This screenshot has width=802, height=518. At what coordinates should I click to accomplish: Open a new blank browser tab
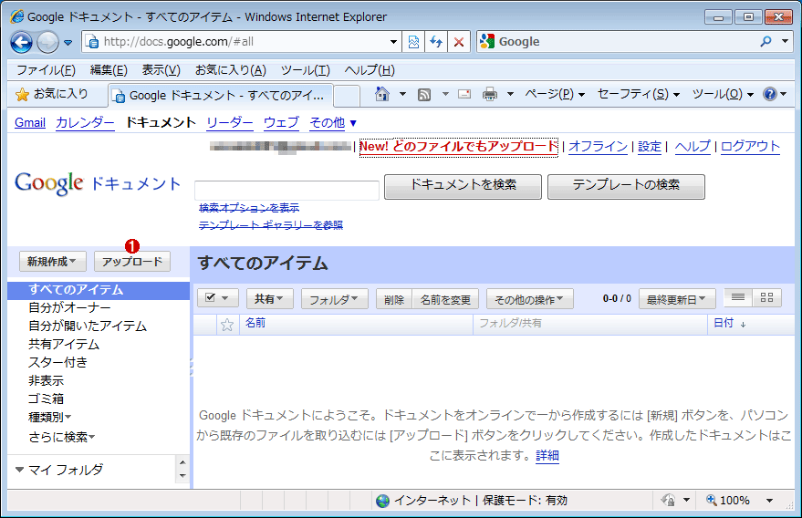(x=347, y=96)
